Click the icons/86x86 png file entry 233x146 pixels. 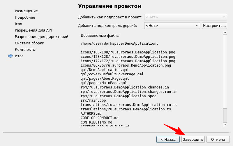pos(126,65)
